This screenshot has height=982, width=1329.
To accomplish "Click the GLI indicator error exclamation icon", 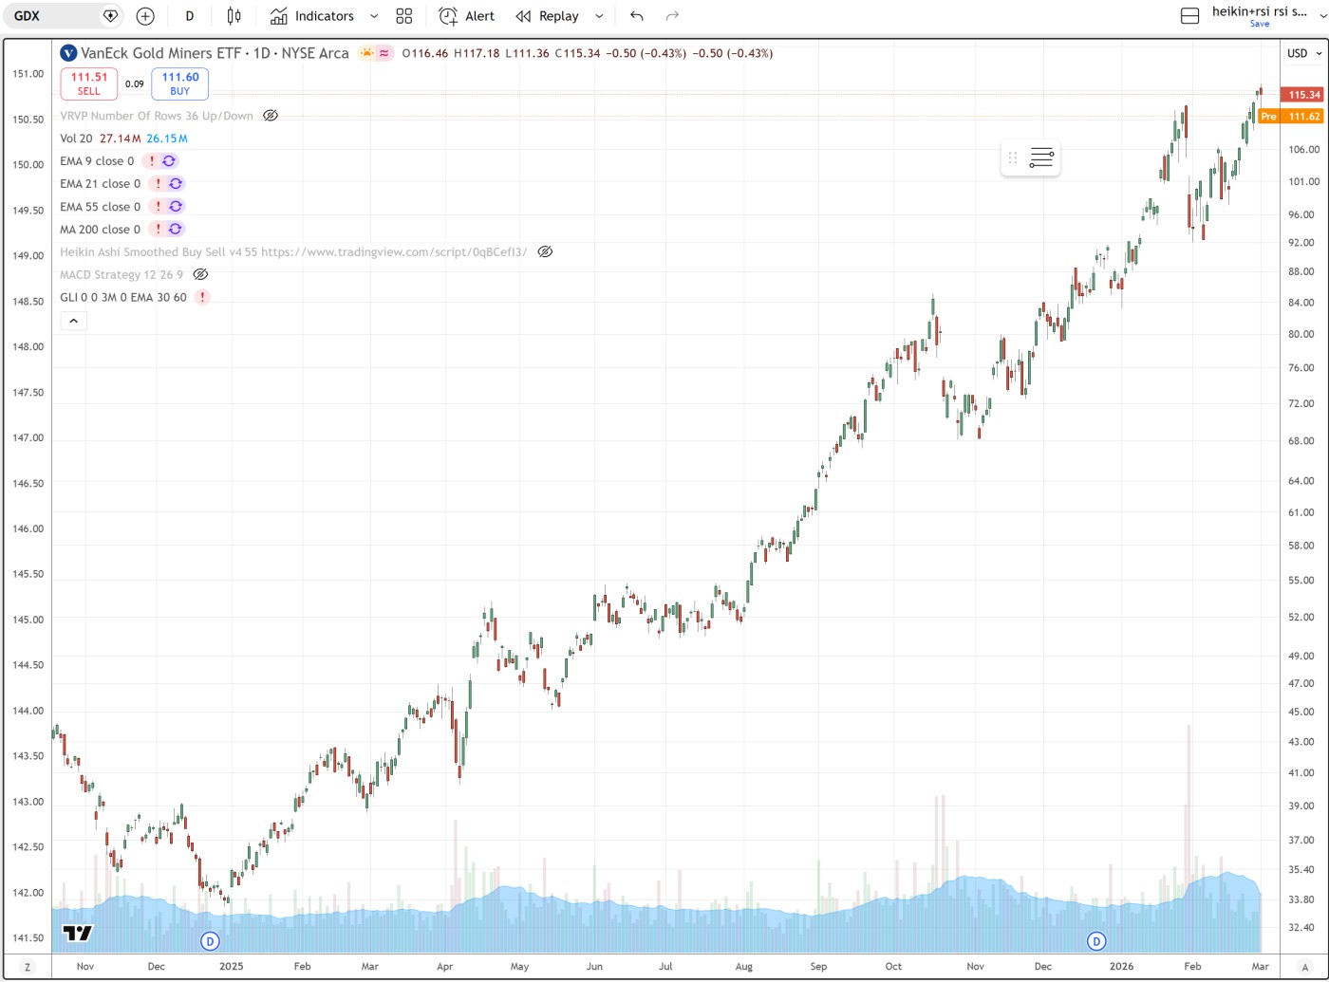I will (202, 298).
